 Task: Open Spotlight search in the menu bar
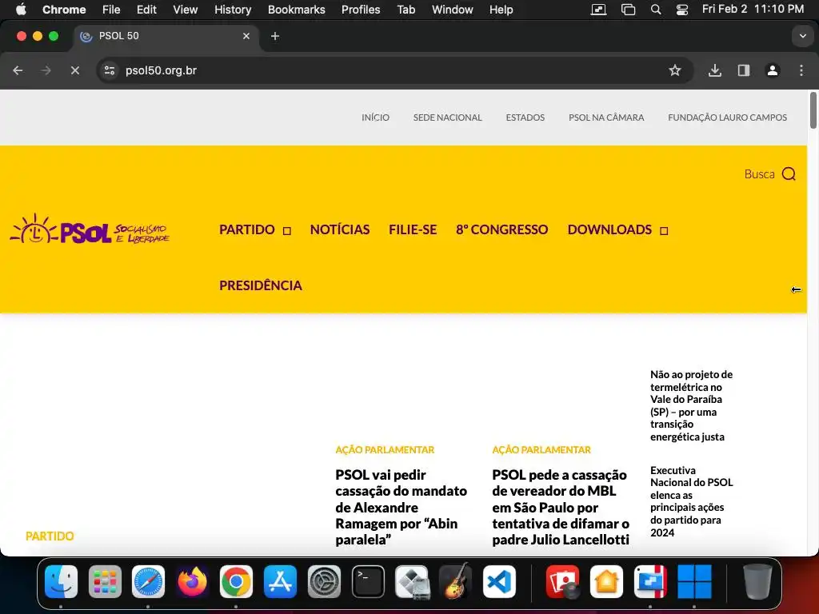[656, 10]
